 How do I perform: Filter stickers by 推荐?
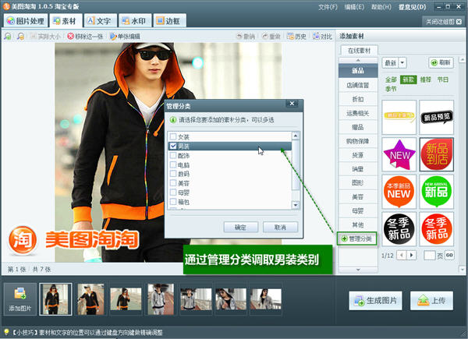coord(425,79)
